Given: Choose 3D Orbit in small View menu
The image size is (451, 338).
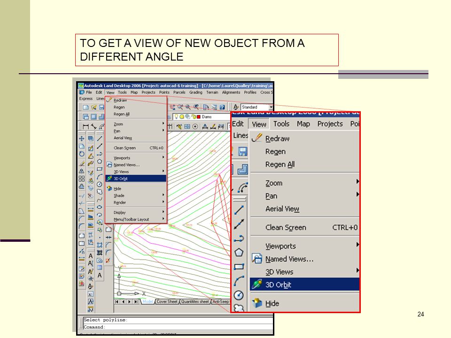Looking at the screenshot, I should [136, 178].
